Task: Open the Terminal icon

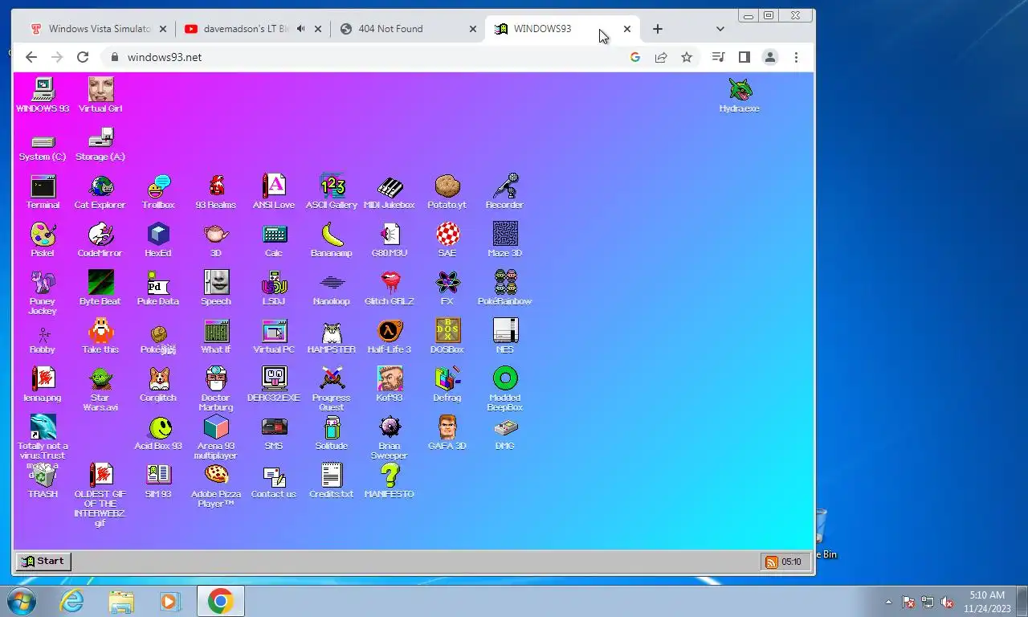Action: [43, 191]
